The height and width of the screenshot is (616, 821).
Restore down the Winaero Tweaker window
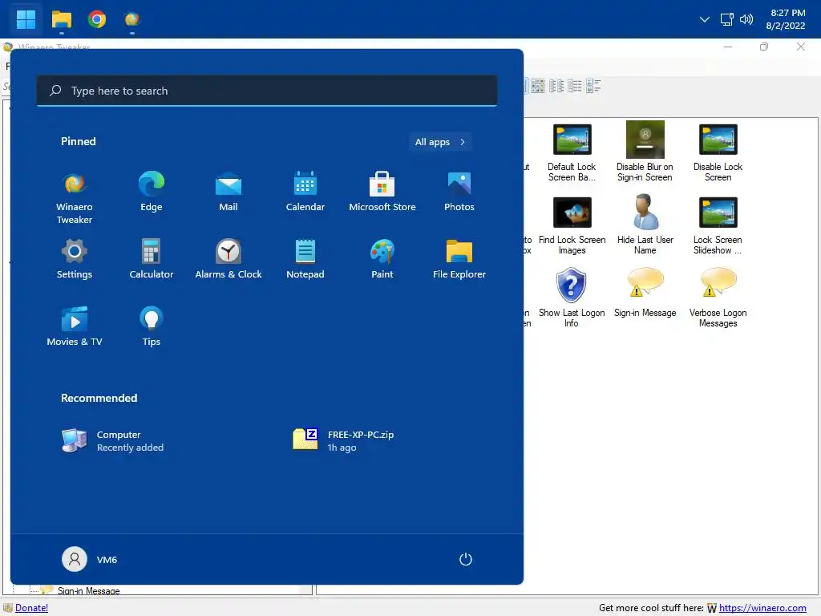(764, 47)
